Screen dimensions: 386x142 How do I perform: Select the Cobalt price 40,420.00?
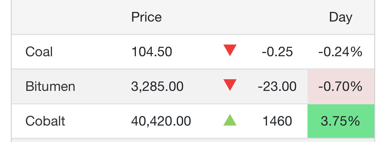click(161, 121)
